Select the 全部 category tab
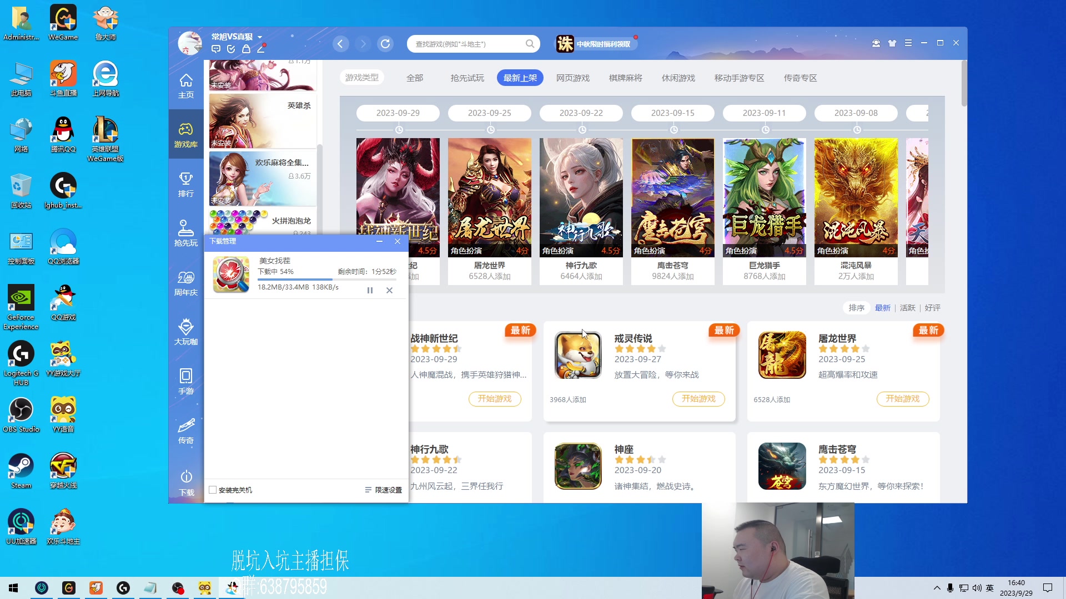Image resolution: width=1066 pixels, height=599 pixels. click(415, 78)
